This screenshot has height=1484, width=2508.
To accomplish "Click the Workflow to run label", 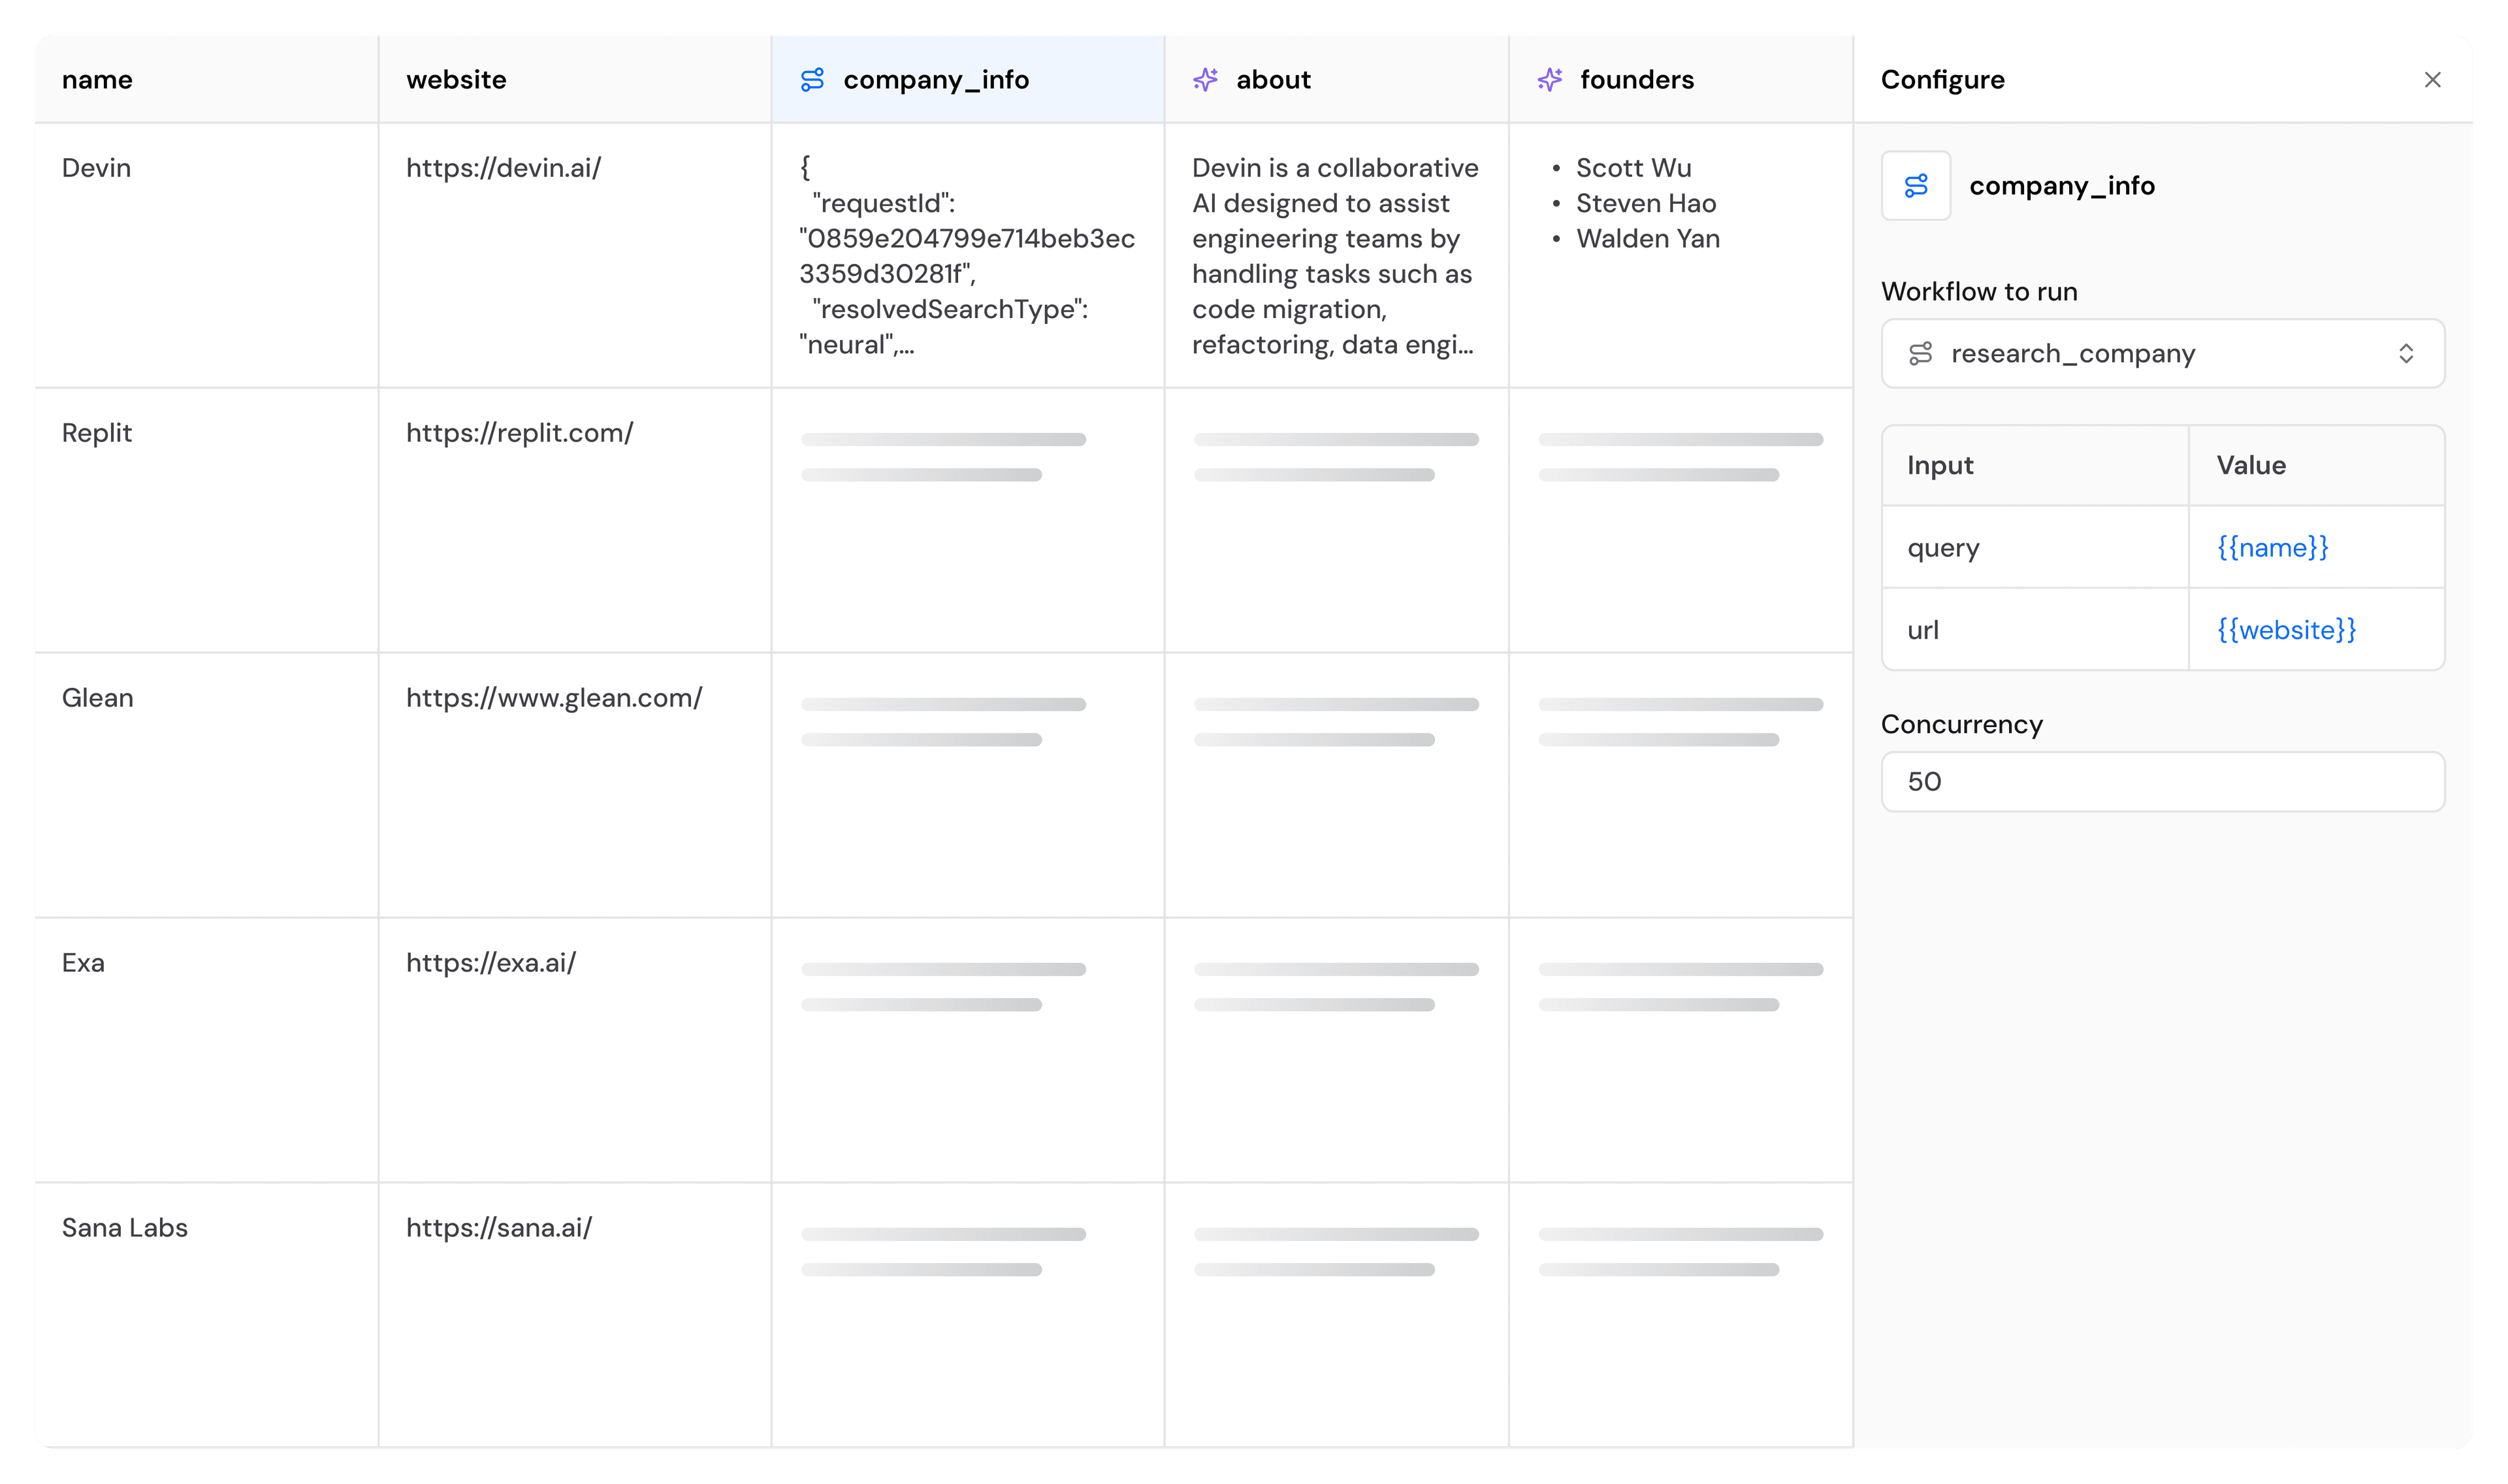I will 1978,292.
